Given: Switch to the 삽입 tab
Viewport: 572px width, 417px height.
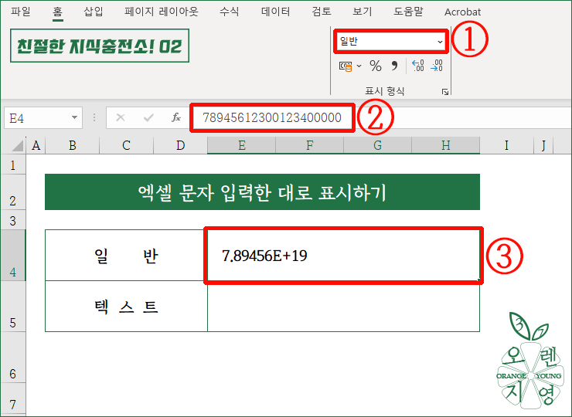Looking at the screenshot, I should coord(94,12).
